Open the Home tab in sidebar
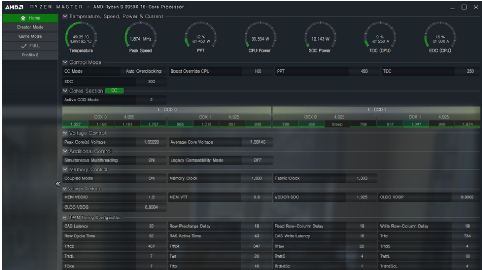Viewport: 482px width, 270px height. coord(30,18)
